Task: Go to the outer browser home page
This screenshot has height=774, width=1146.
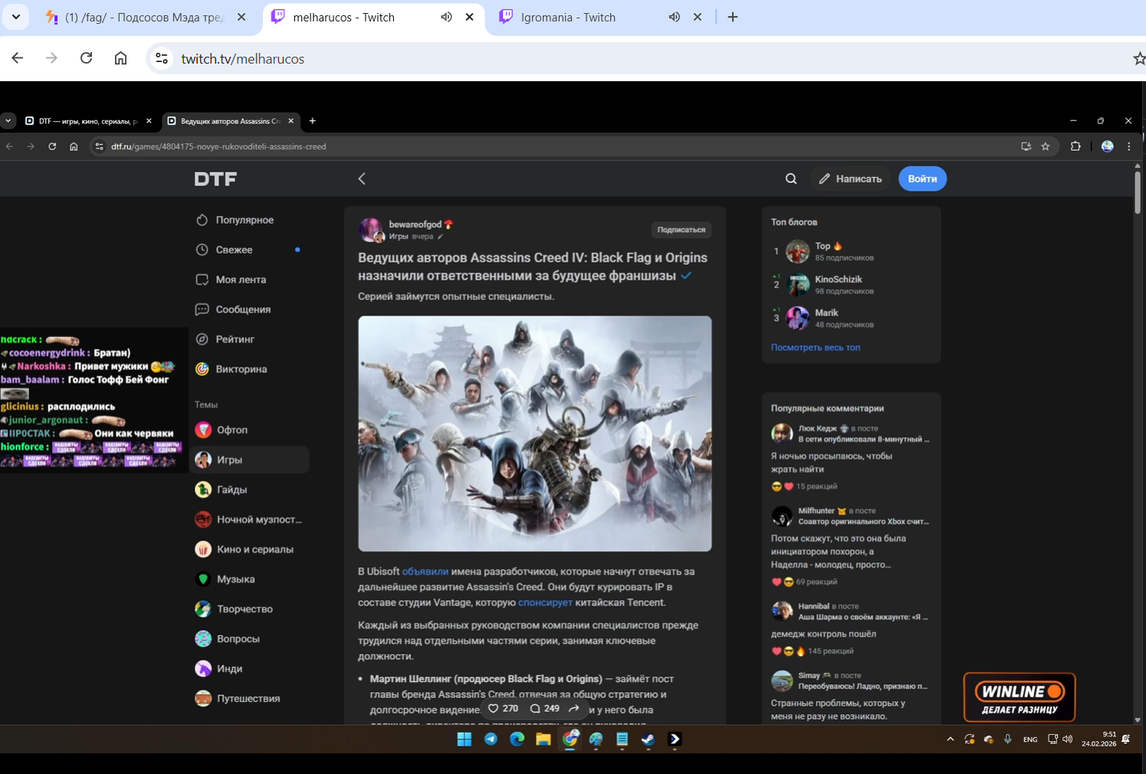Action: [120, 58]
